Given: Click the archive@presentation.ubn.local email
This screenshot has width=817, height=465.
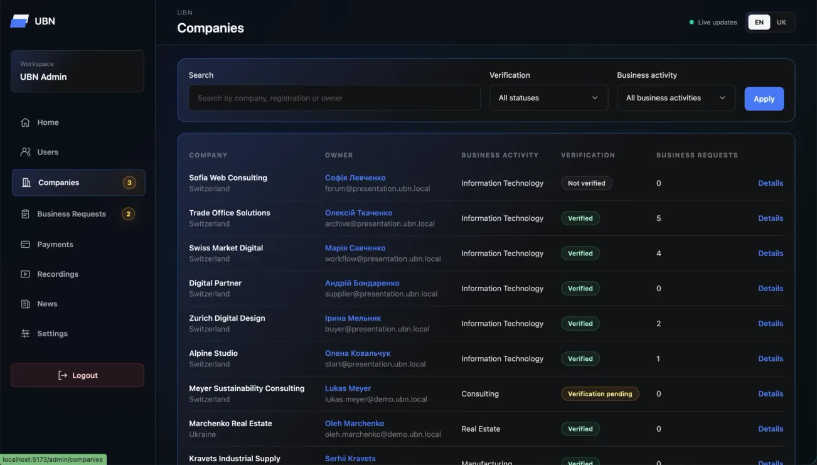Looking at the screenshot, I should coord(380,223).
